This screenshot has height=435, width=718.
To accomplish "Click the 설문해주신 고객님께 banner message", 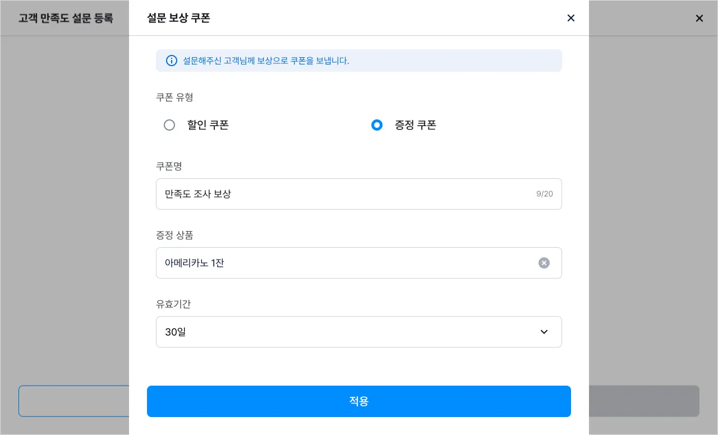I will 266,61.
